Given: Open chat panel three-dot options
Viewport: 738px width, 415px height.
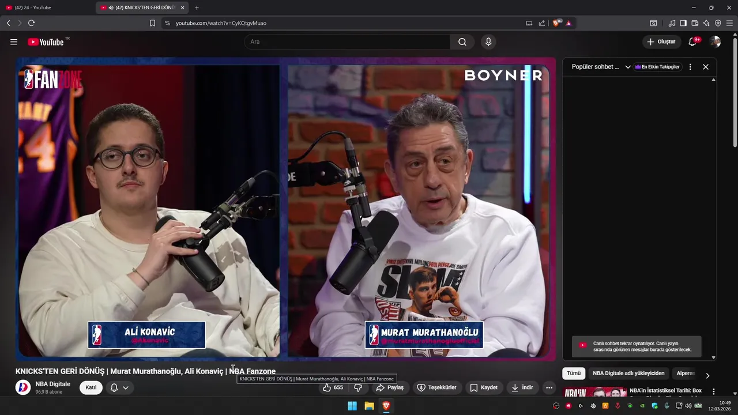Looking at the screenshot, I should 690,67.
